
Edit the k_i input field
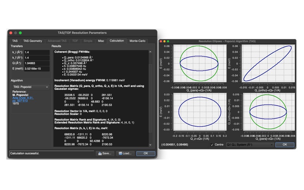pos(37,52)
